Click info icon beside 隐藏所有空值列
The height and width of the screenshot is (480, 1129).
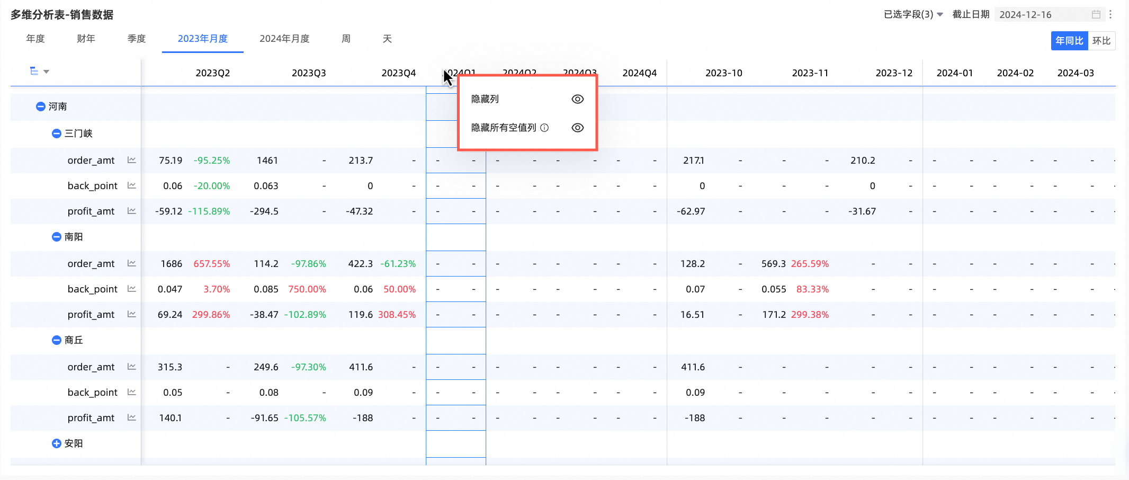(544, 128)
